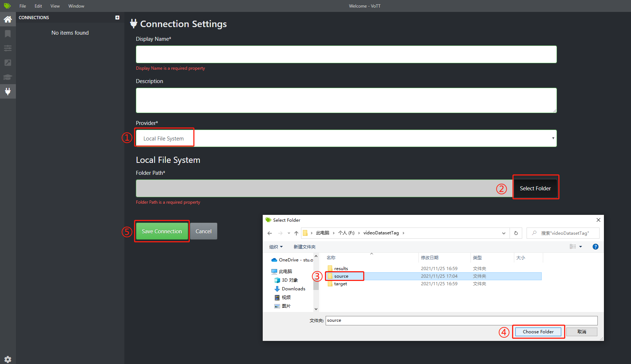
Task: Select 视频 in navigation pane
Action: click(282, 297)
